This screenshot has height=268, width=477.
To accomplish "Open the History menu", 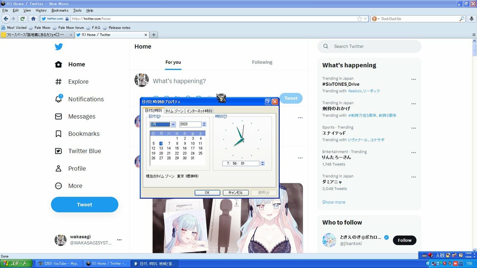I will point(41,10).
